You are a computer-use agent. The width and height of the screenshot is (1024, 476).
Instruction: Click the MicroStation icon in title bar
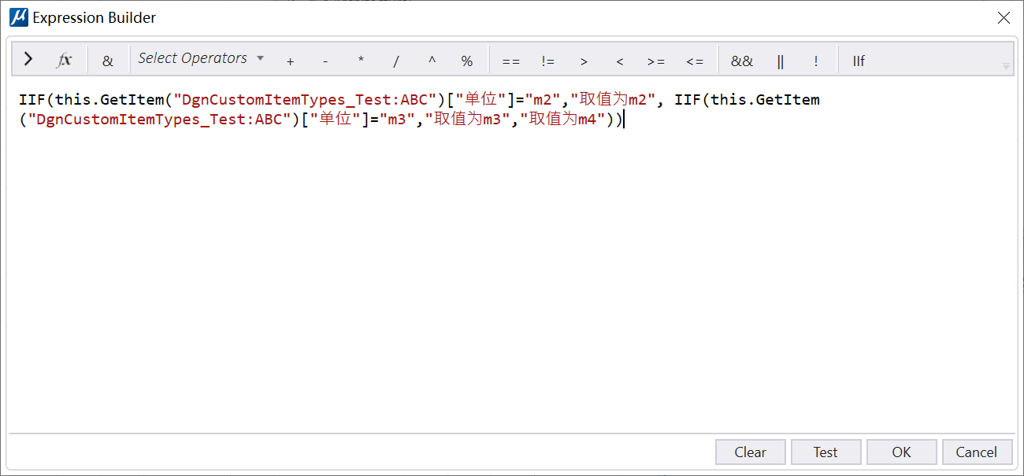click(18, 17)
